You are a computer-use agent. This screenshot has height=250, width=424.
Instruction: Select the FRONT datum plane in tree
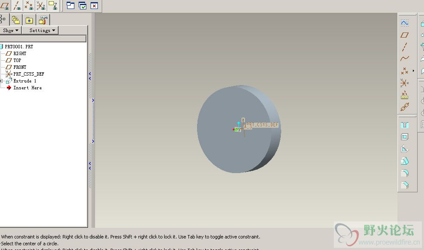coord(20,67)
